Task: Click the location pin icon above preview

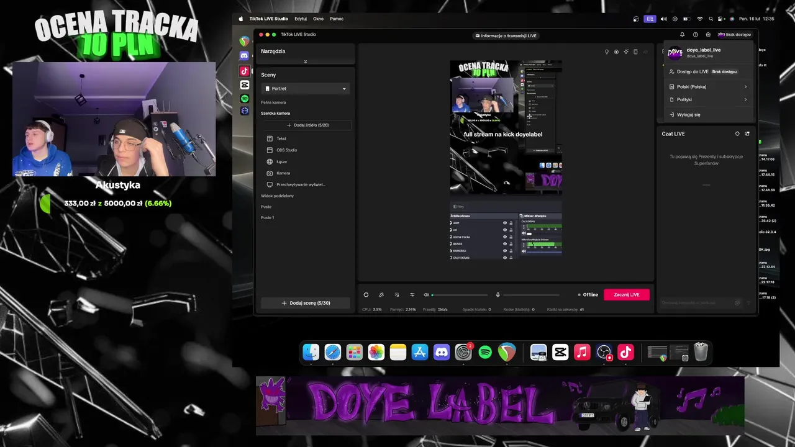Action: tap(607, 52)
